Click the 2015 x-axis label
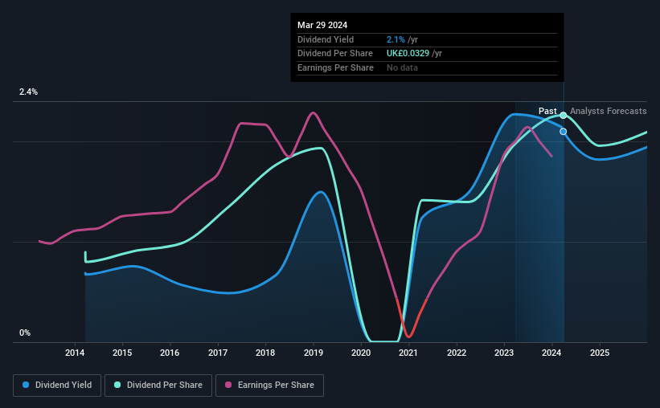This screenshot has height=408, width=660. click(122, 353)
